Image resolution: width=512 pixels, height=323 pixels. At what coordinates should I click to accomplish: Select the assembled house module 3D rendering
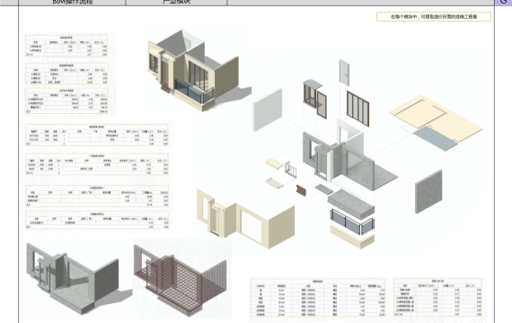199,71
